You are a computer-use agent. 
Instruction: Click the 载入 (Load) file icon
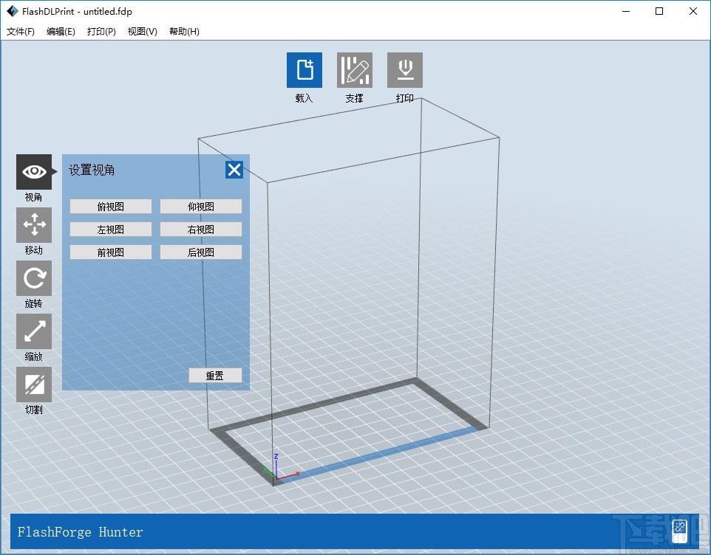[x=305, y=70]
